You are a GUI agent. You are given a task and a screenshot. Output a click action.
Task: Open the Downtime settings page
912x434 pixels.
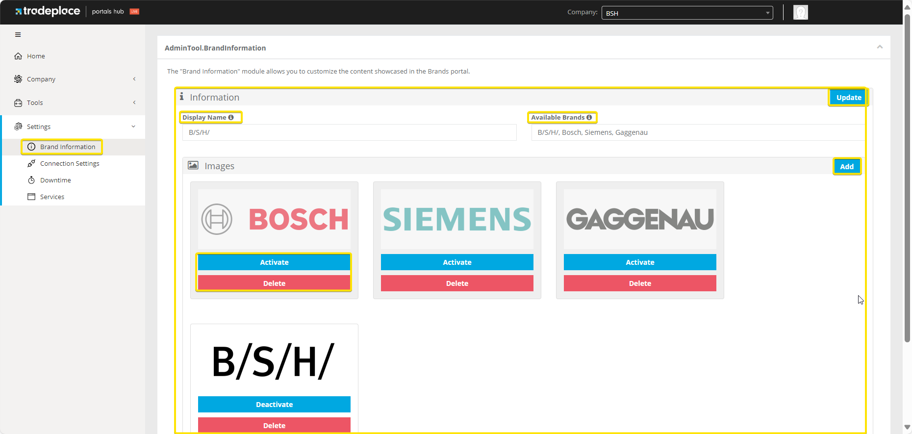[x=55, y=180]
